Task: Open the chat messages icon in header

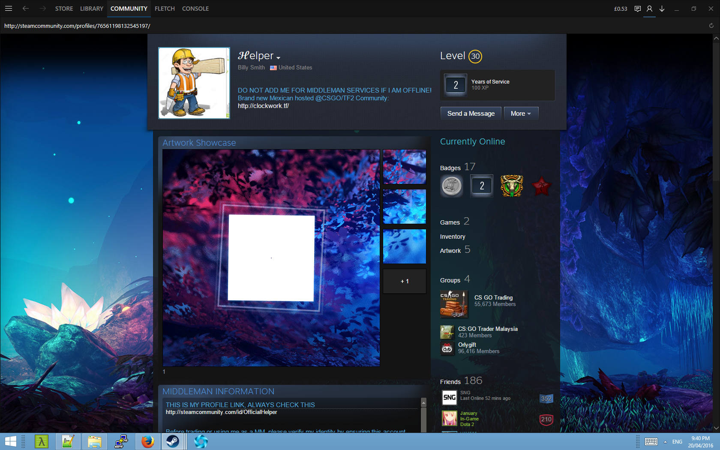Action: 637,9
